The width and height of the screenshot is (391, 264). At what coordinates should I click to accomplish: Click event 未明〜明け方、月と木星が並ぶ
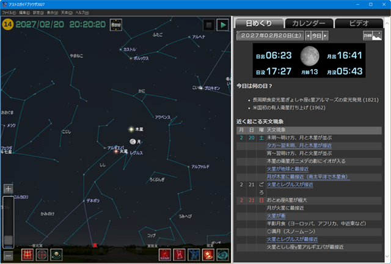pyautogui.click(x=299, y=137)
